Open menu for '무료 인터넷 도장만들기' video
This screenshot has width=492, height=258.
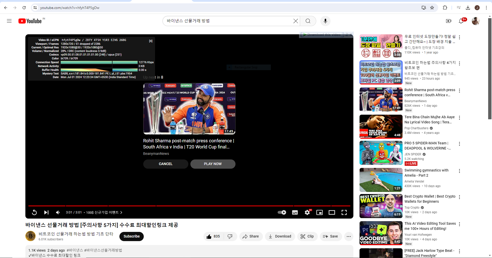point(459,37)
